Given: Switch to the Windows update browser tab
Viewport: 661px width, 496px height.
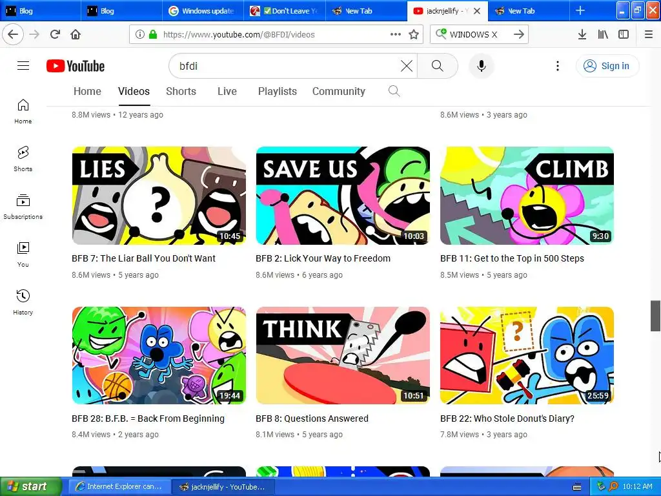Looking at the screenshot, I should [x=203, y=11].
